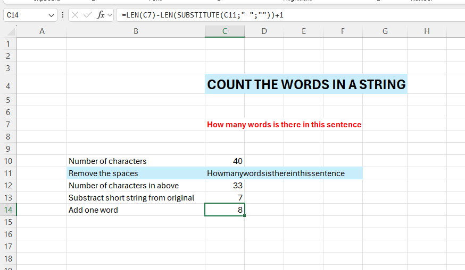465x270 pixels.
Task: Click the Add one word label cell
Action: [x=136, y=210]
